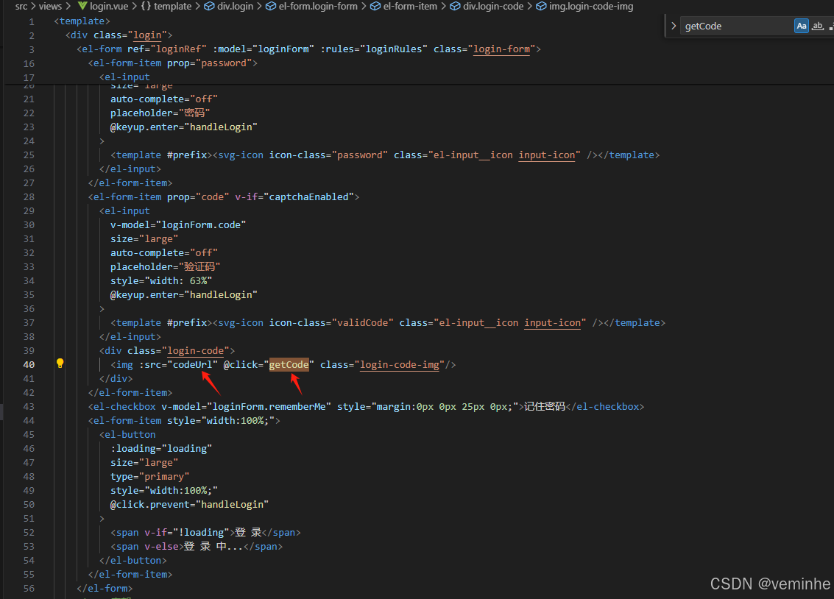Screen dimensions: 834x599
Task: Open the src breadcrumb
Action: (21, 7)
